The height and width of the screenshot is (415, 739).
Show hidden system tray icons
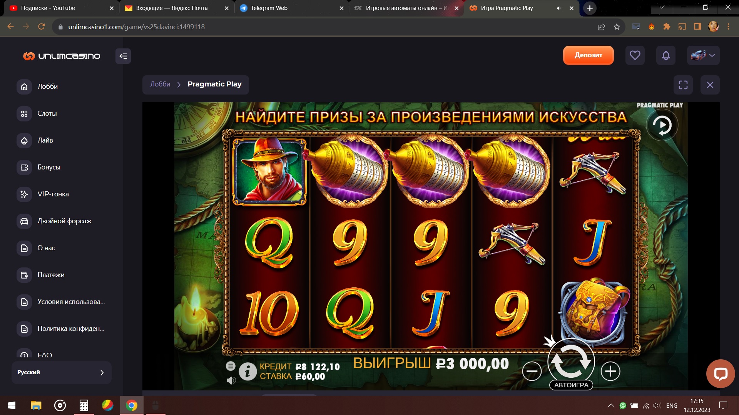tap(611, 405)
